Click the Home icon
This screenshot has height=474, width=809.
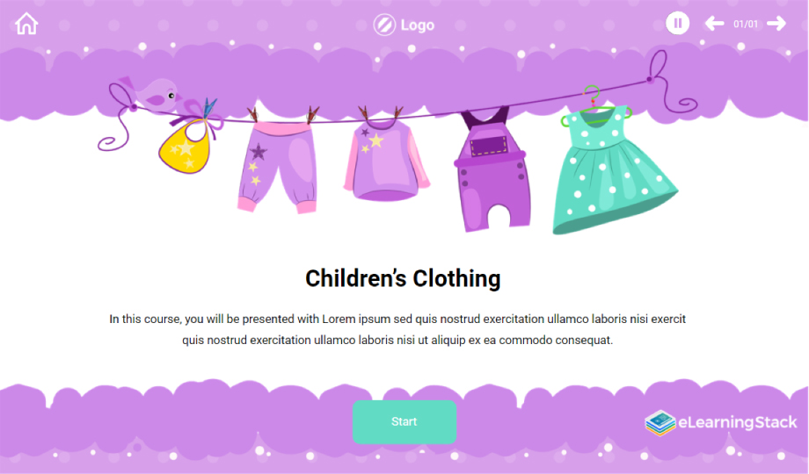[x=26, y=24]
